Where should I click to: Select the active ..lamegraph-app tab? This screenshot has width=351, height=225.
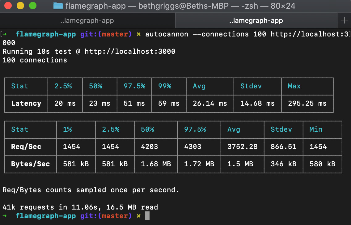click(x=256, y=20)
